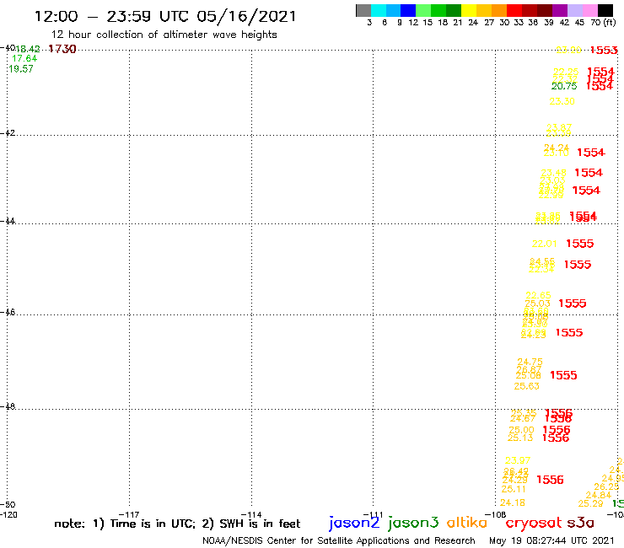Click the '-120' longitude axis label
Viewport: 624px width, 548px height.
pyautogui.click(x=8, y=514)
